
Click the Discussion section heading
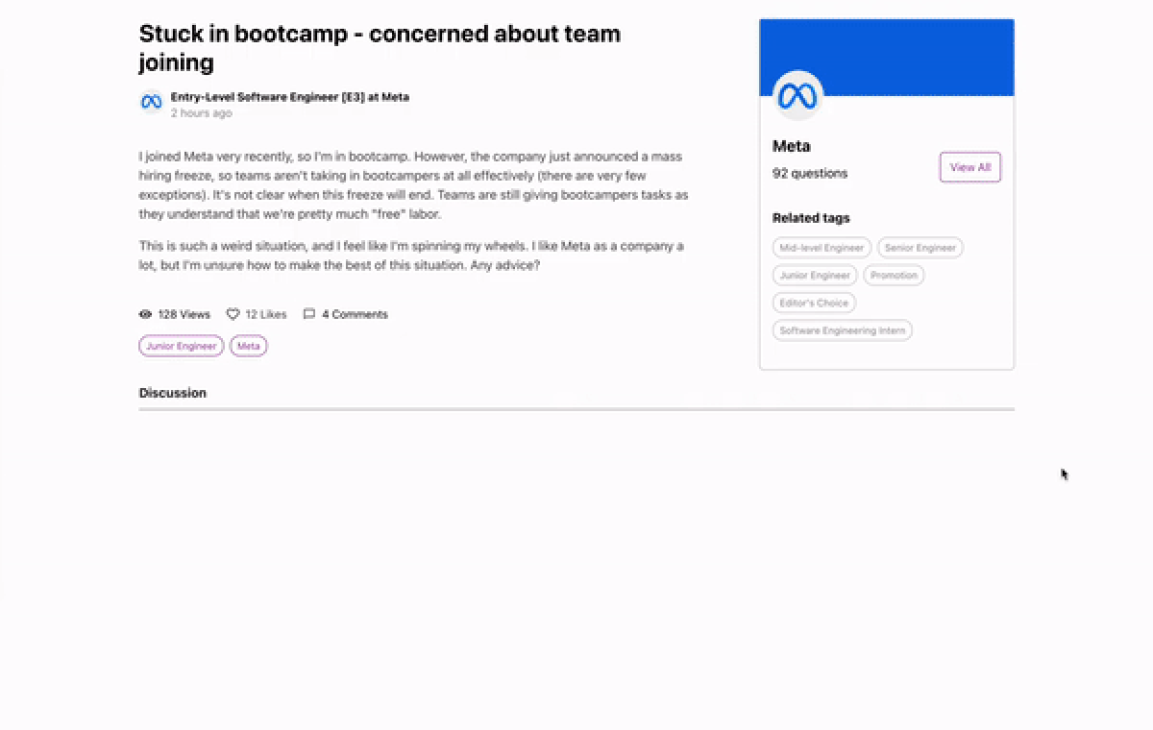[173, 393]
